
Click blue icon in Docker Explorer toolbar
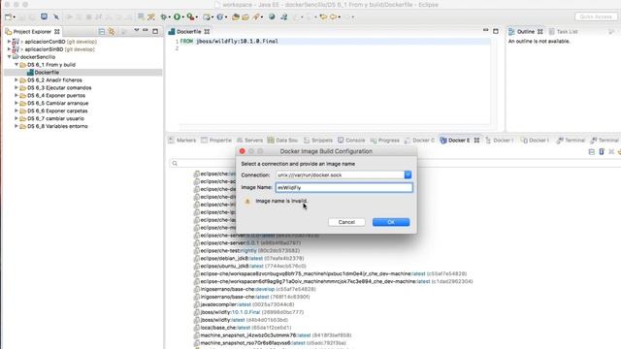coord(602,151)
